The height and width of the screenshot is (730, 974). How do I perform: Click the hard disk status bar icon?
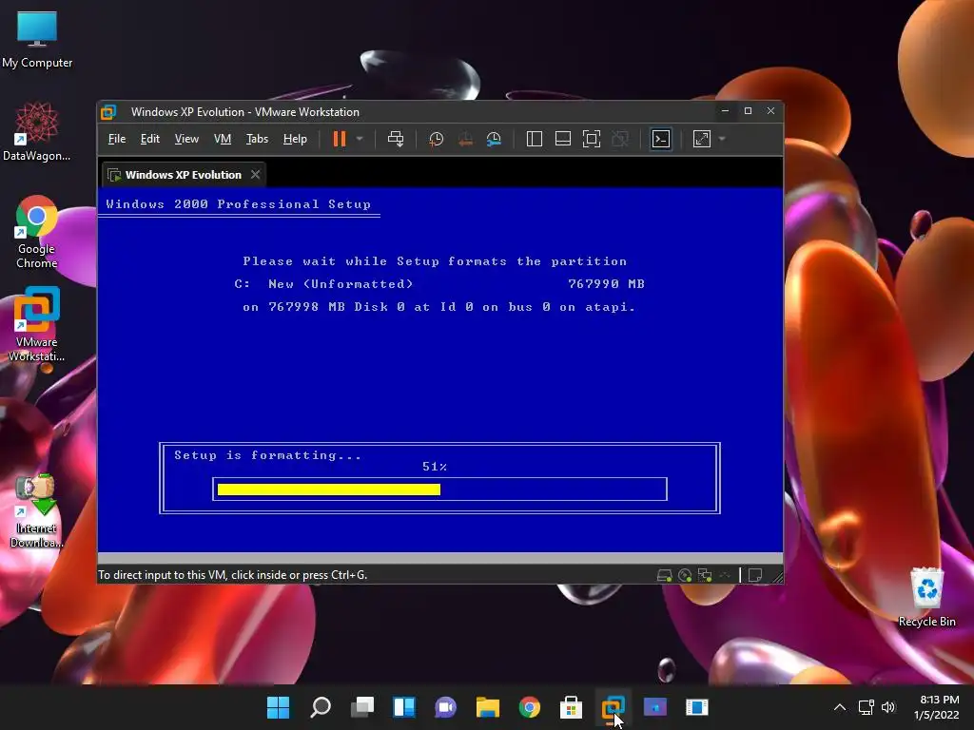pyautogui.click(x=664, y=575)
